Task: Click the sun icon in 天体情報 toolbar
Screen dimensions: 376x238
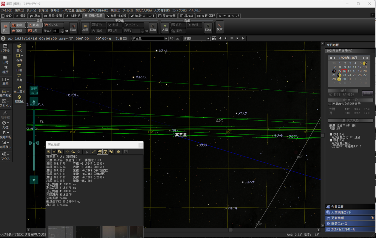Action: 49,151
